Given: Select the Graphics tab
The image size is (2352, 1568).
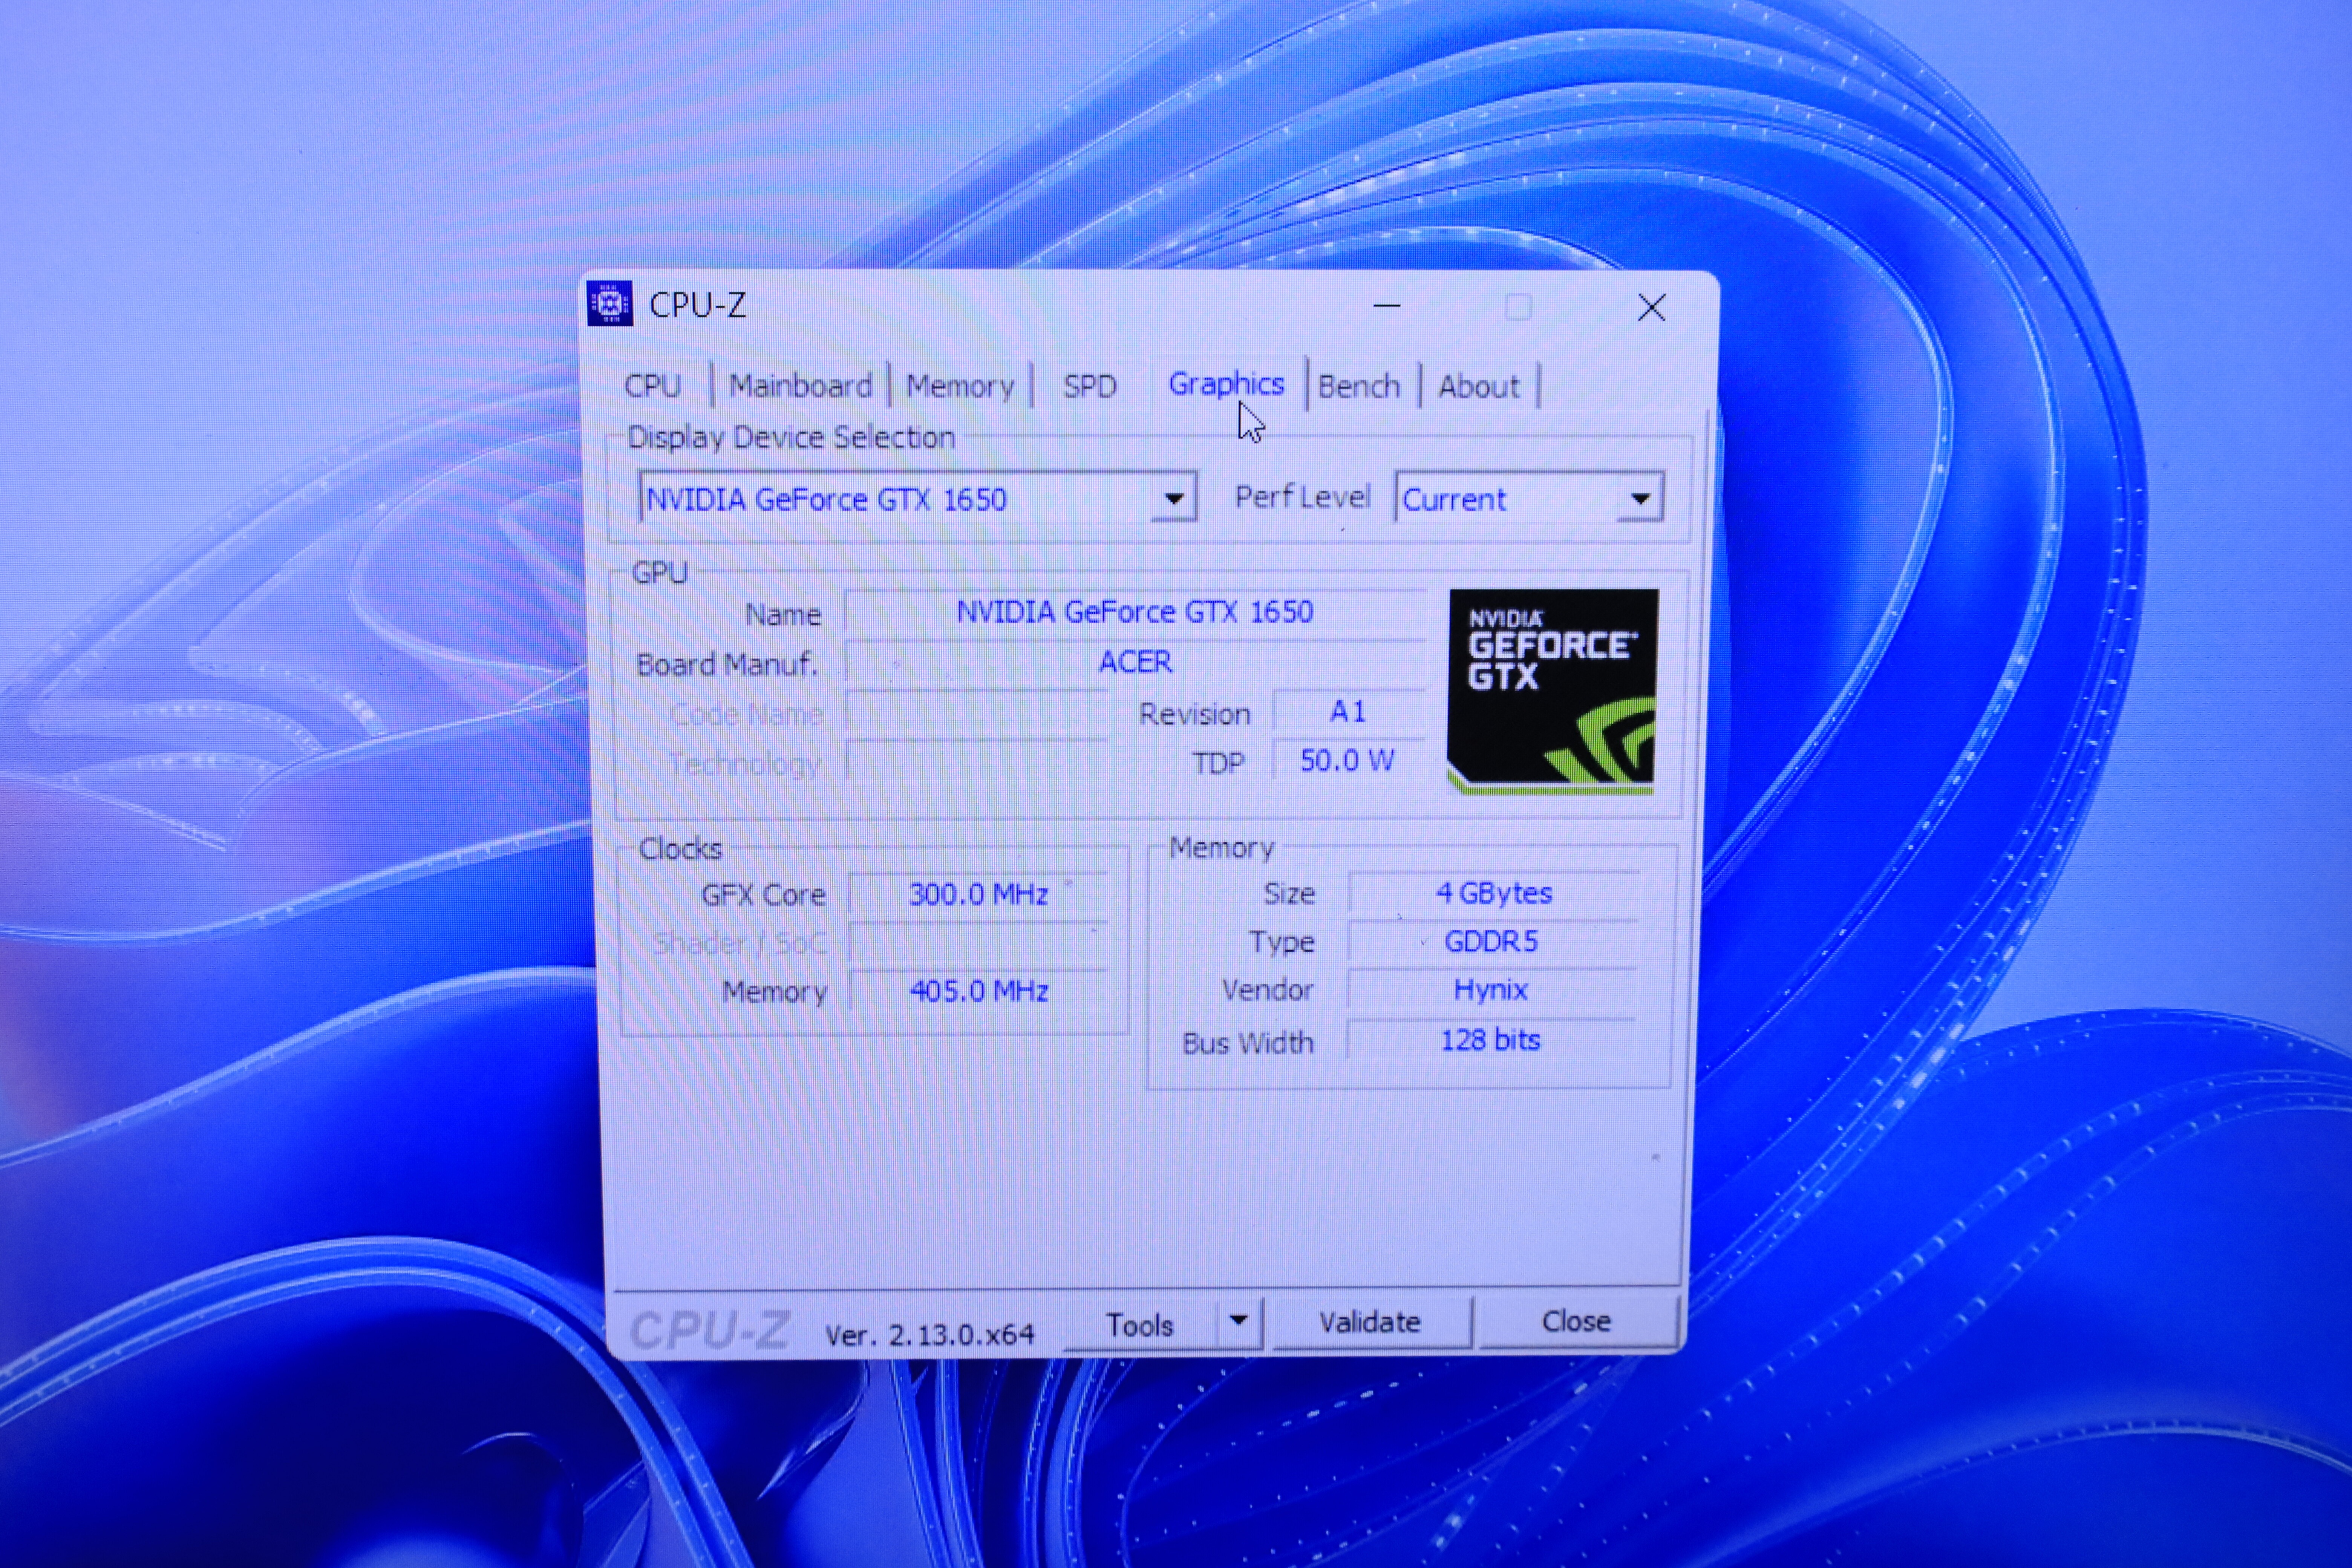Looking at the screenshot, I should (x=1226, y=384).
